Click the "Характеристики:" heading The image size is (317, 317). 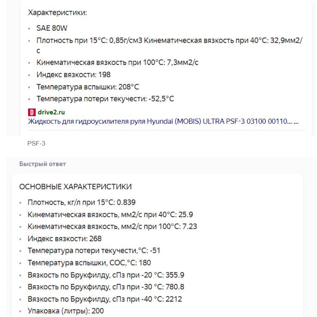click(58, 13)
